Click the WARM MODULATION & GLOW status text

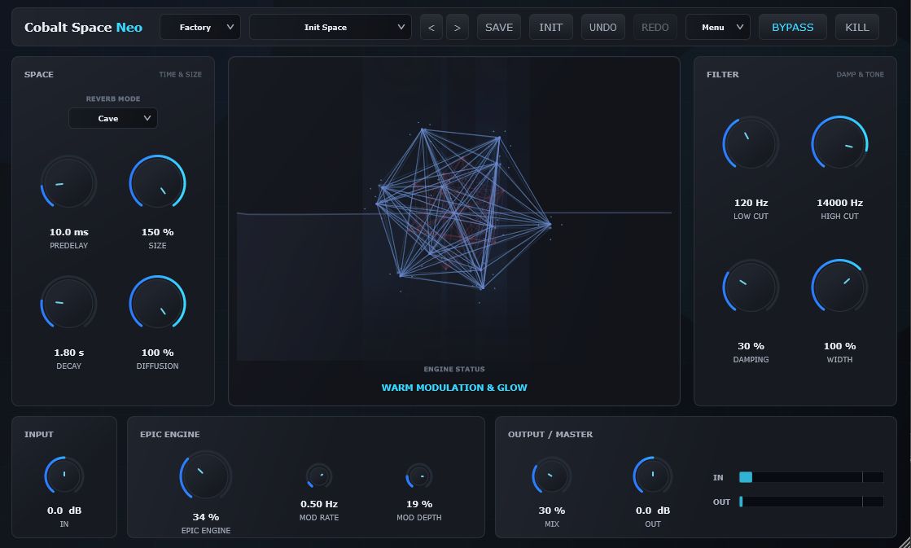[x=454, y=388]
